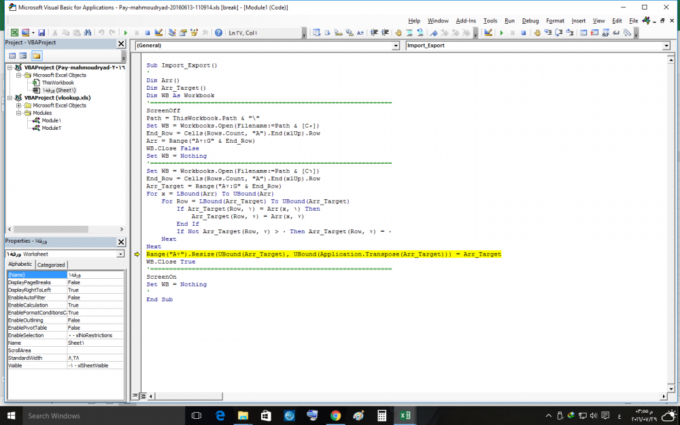The height and width of the screenshot is (425, 680).
Task: Open the Calculator from the taskbar
Action: [x=381, y=416]
